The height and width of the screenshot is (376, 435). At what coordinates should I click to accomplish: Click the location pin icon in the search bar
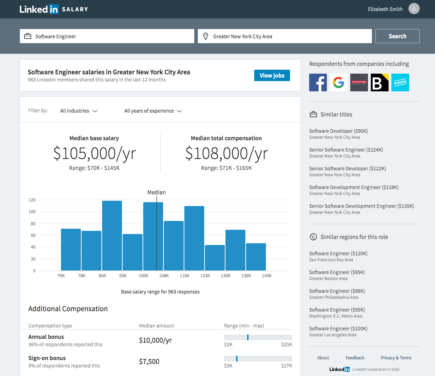click(206, 36)
